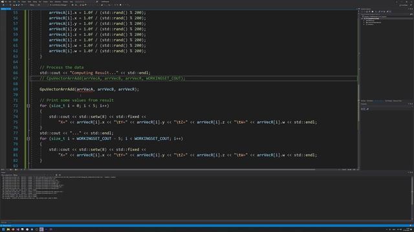This screenshot has height=232, width=414.
Task: Click the Clear All icon in Output toolbar
Action: tap(56, 175)
